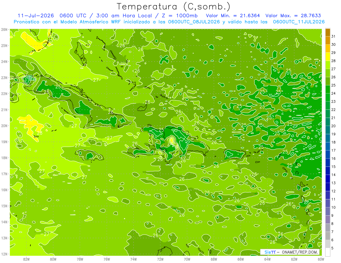This screenshot has height=263, width=341.
Task: Click the "16N" latitude axis label
Action: point(4,190)
